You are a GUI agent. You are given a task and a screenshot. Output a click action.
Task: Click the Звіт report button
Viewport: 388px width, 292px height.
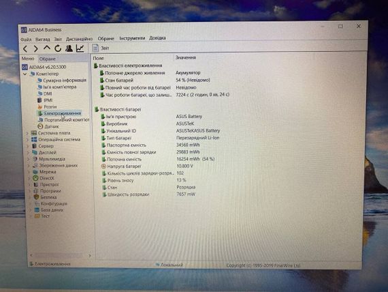101,48
